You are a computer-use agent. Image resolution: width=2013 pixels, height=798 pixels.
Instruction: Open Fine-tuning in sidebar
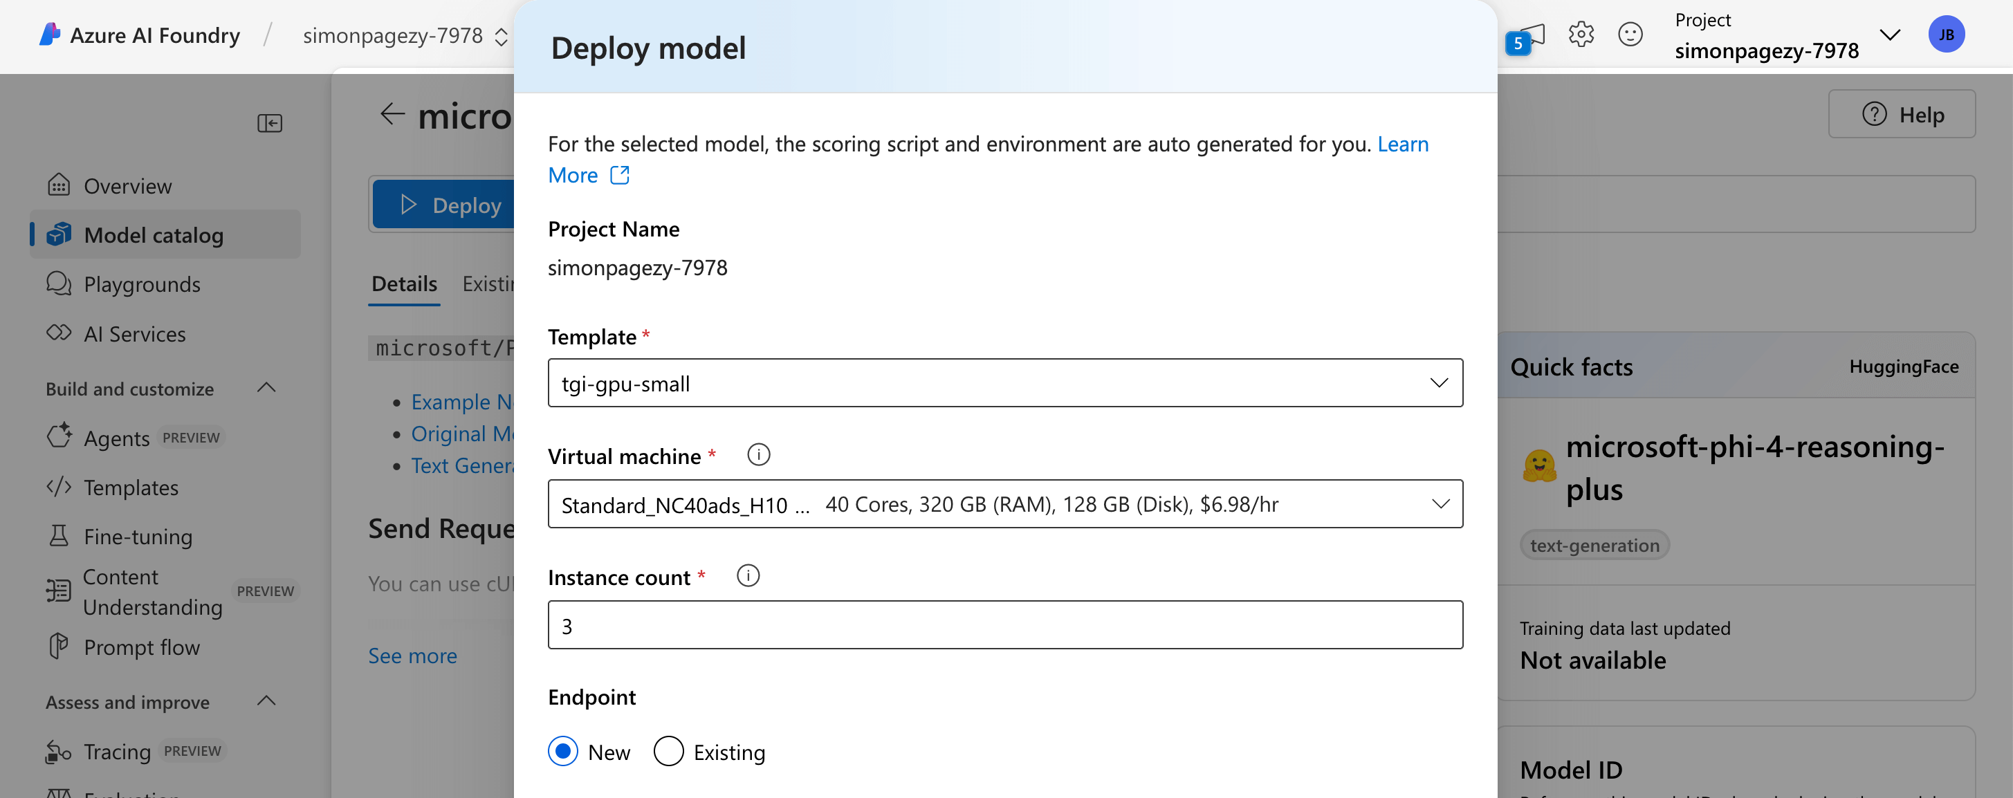point(165,536)
